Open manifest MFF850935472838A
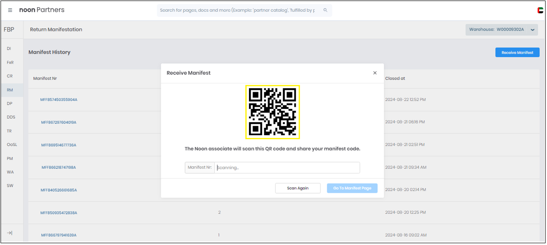 (59, 213)
